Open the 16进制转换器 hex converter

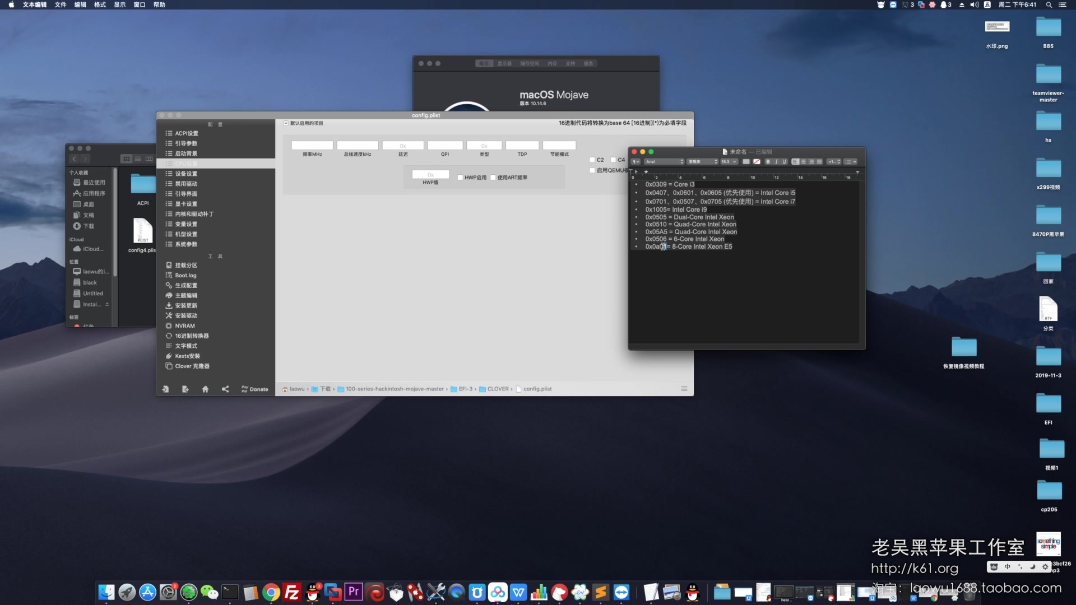(x=191, y=336)
